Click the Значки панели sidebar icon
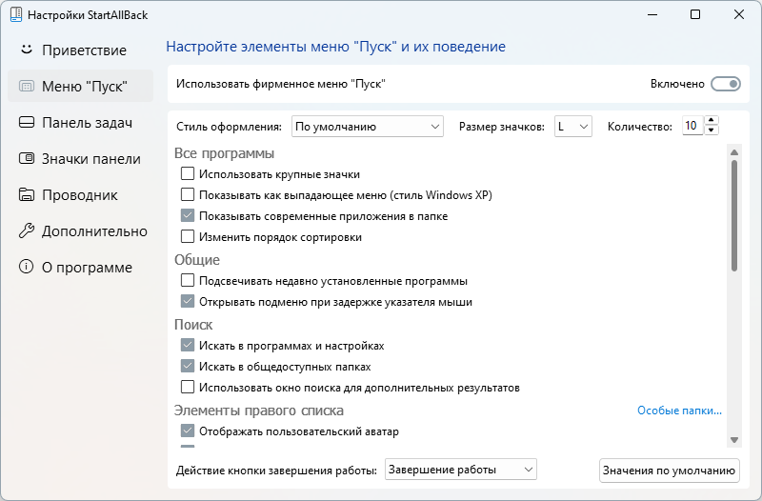Viewport: 762px width, 501px height. point(27,158)
